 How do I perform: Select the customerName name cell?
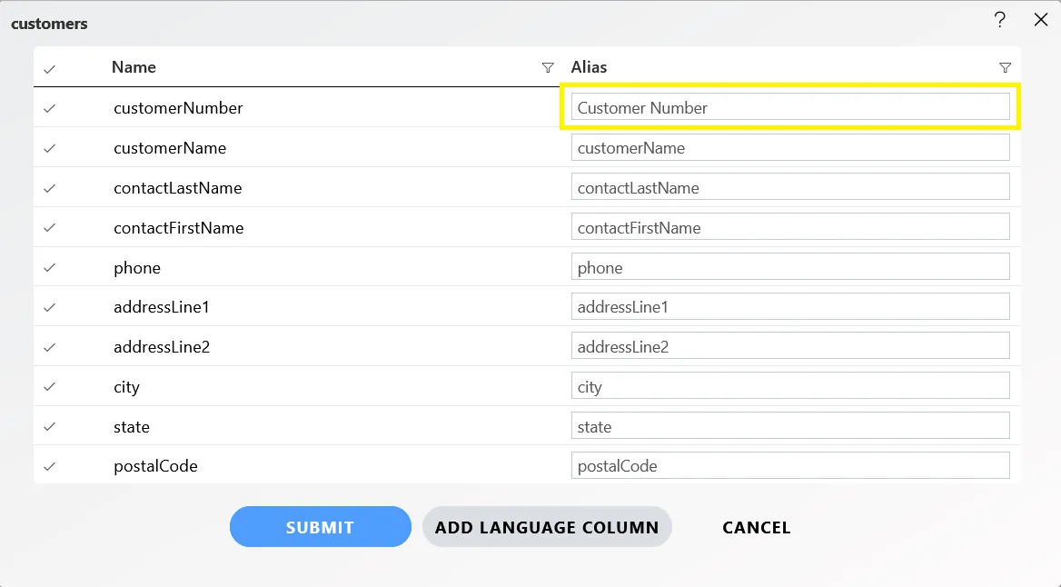pyautogui.click(x=170, y=147)
